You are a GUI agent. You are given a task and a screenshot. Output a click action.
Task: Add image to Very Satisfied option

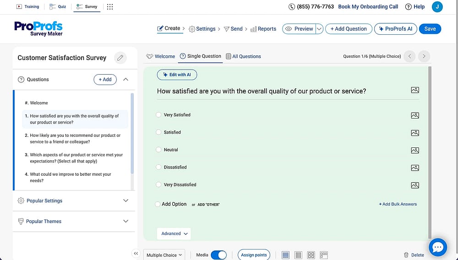click(x=415, y=115)
